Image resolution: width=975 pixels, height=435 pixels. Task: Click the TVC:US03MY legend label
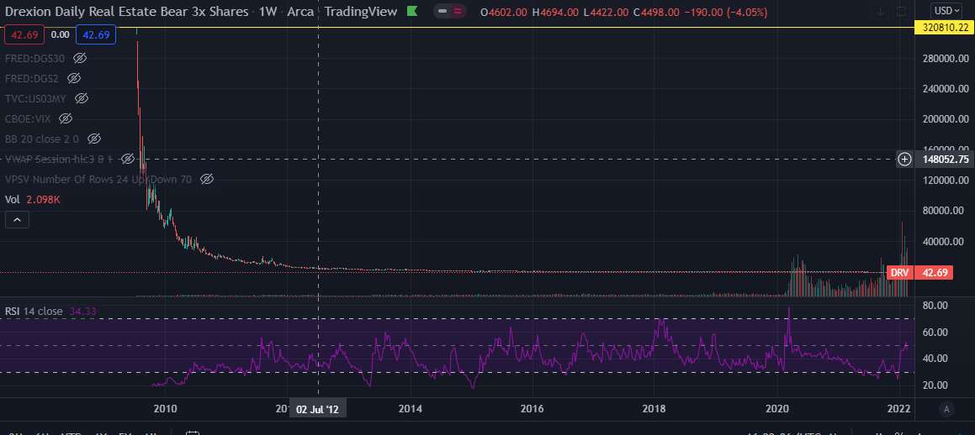click(37, 98)
